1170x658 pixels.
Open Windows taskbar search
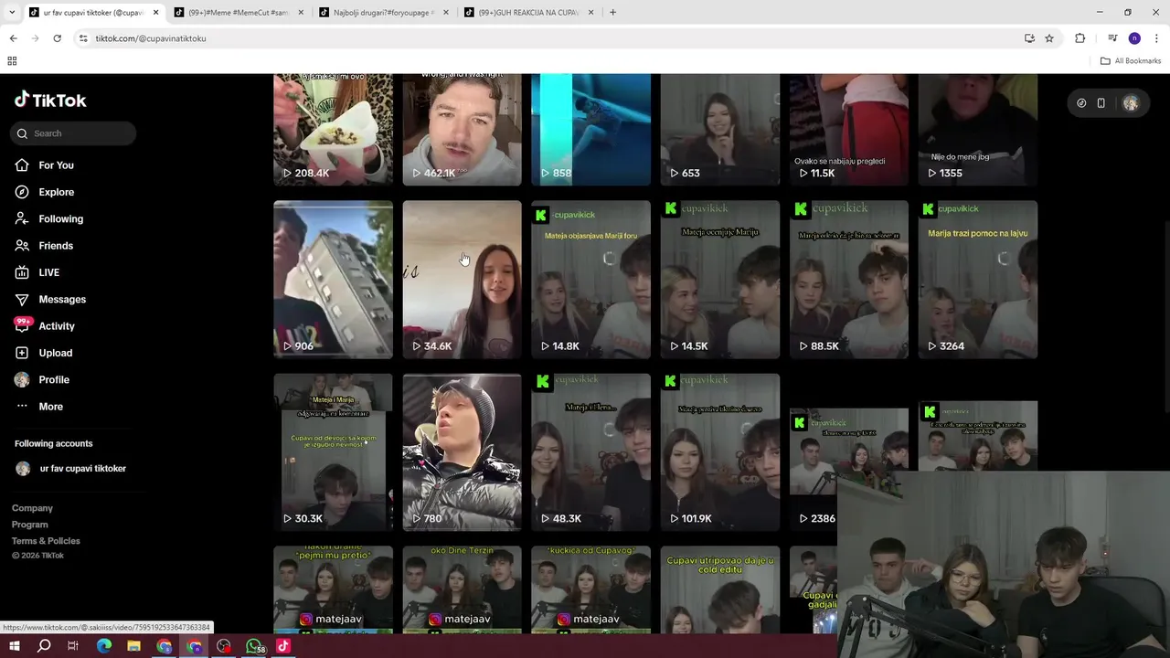[44, 646]
